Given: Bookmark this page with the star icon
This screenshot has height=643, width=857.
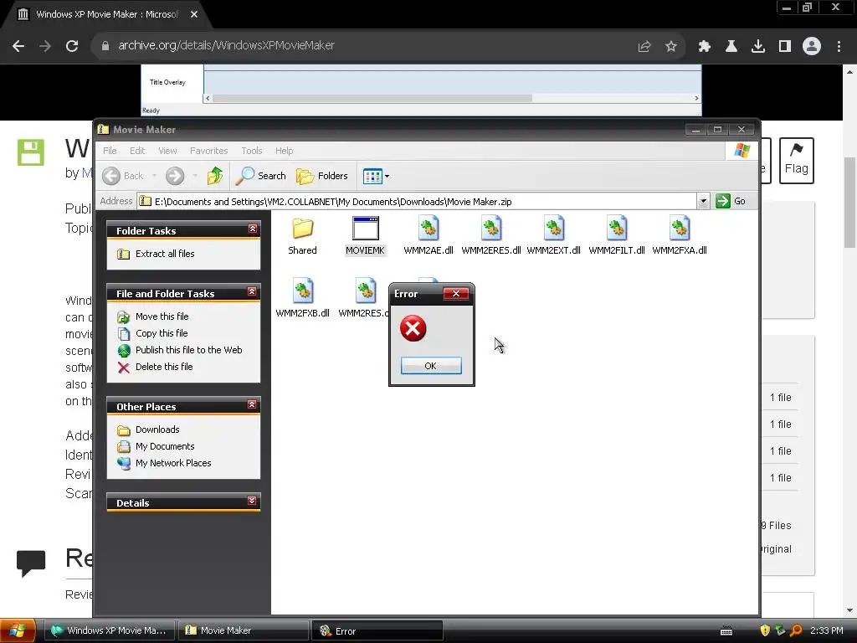Looking at the screenshot, I should click(671, 46).
